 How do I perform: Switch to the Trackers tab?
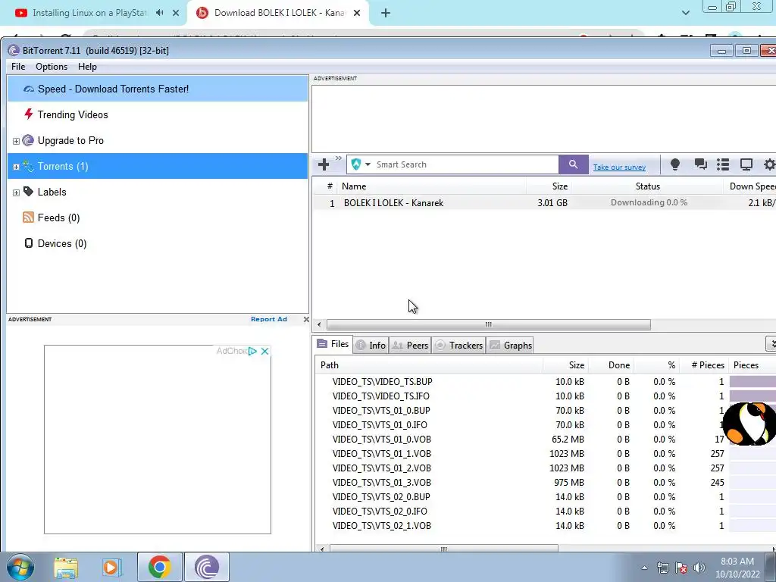(458, 346)
